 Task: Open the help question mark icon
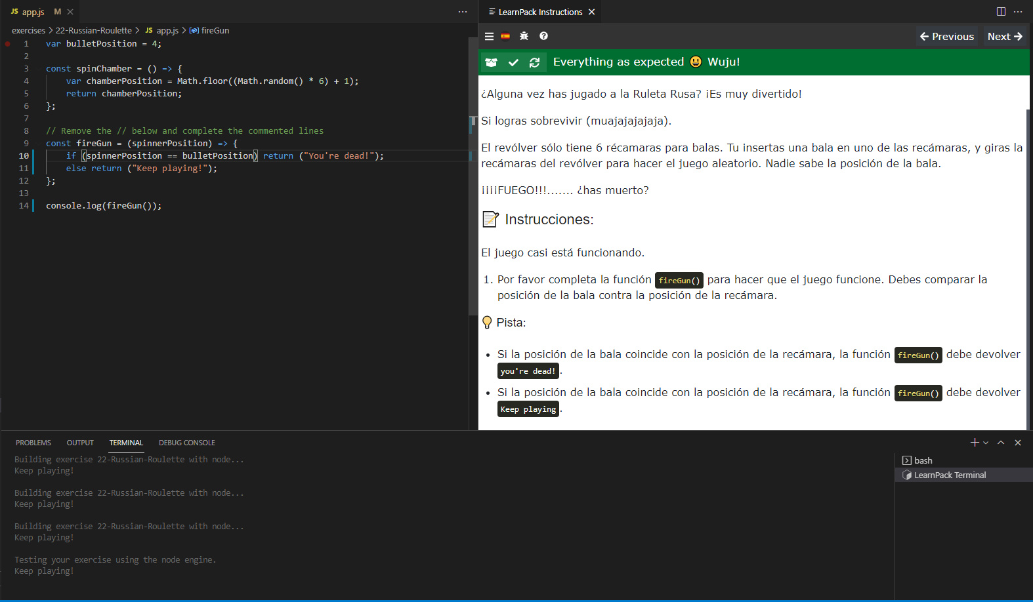click(543, 36)
